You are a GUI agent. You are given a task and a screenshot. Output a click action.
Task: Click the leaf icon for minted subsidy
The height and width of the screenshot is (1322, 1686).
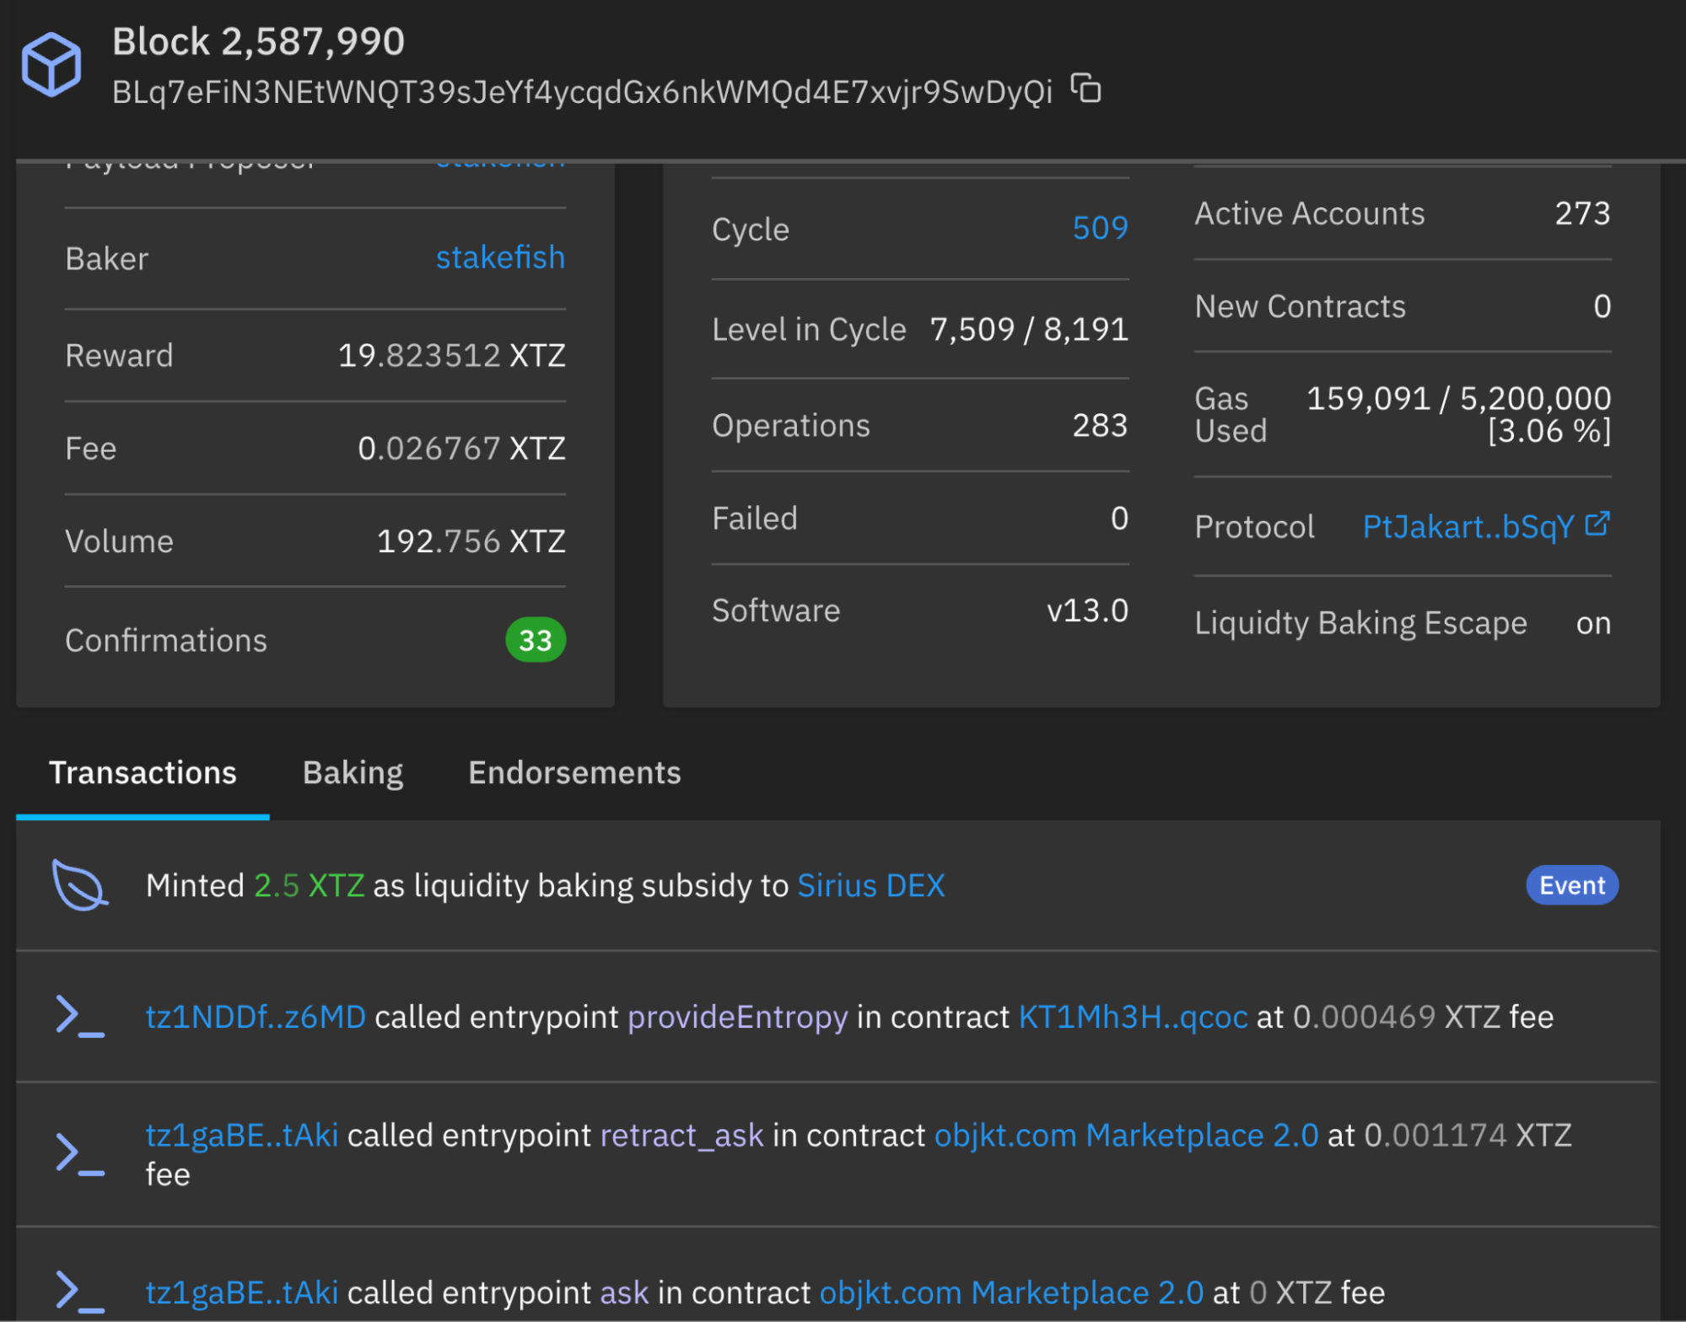[79, 885]
